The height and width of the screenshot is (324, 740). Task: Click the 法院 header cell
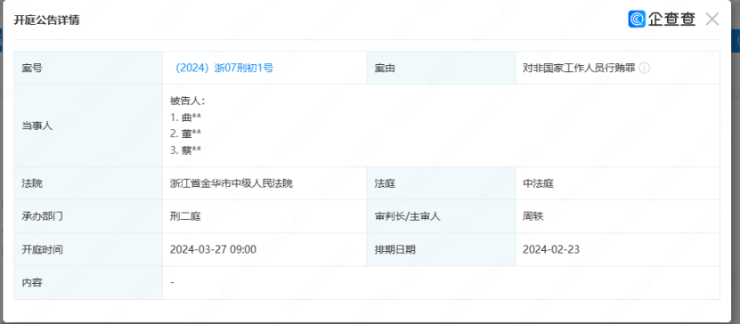pos(88,183)
